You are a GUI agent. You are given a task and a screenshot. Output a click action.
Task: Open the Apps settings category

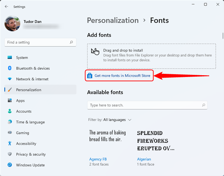click(40, 100)
